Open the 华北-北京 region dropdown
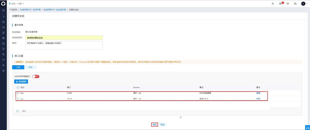 [x=19, y=4]
